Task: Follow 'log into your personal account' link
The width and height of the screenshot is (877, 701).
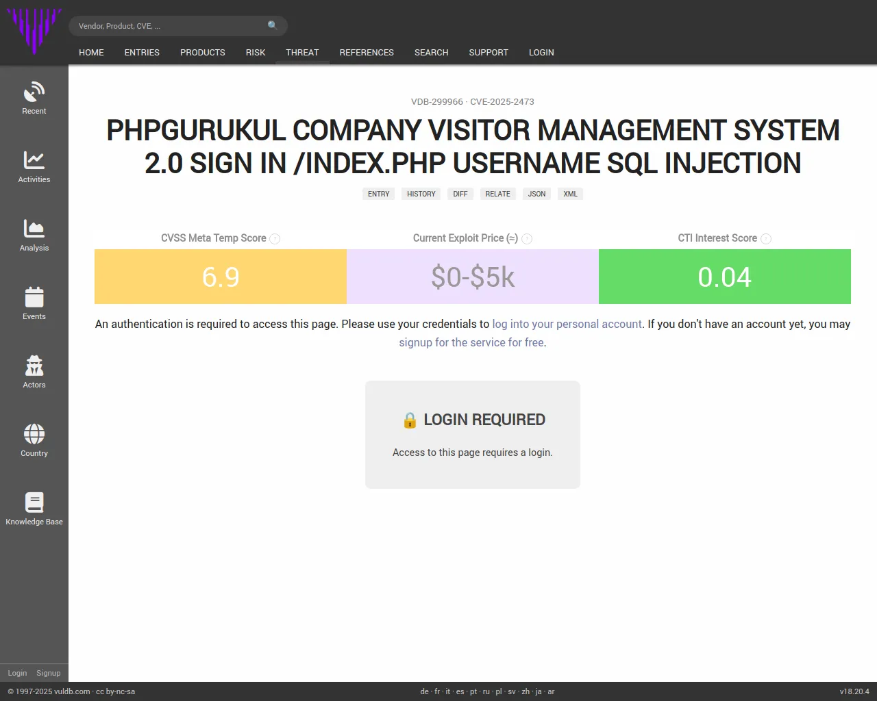Action: tap(567, 324)
